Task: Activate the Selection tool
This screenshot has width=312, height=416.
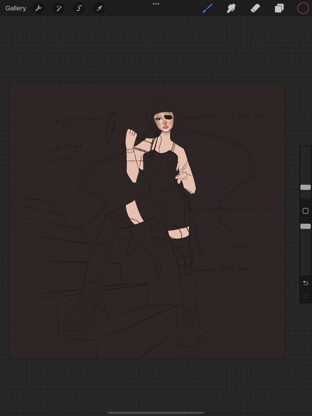Action: click(79, 8)
